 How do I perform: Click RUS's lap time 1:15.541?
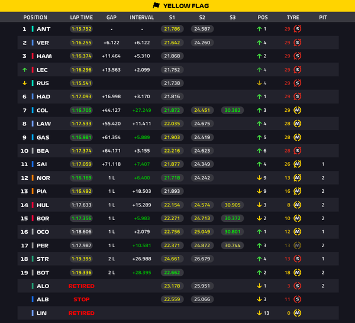pos(81,83)
